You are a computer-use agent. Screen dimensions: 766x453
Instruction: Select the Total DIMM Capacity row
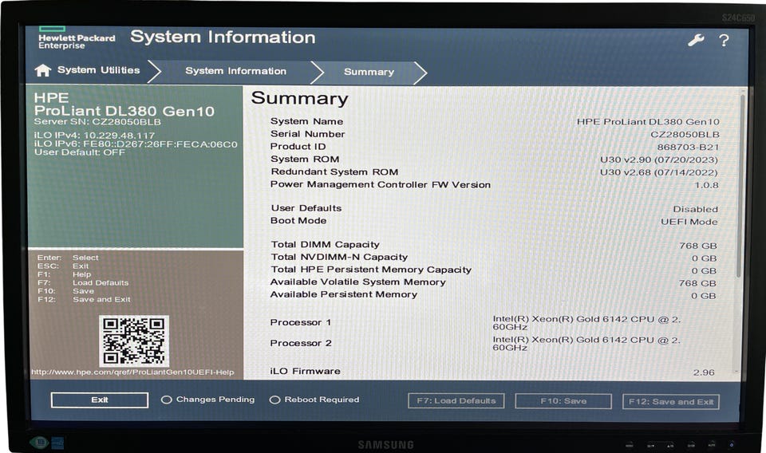click(x=493, y=245)
